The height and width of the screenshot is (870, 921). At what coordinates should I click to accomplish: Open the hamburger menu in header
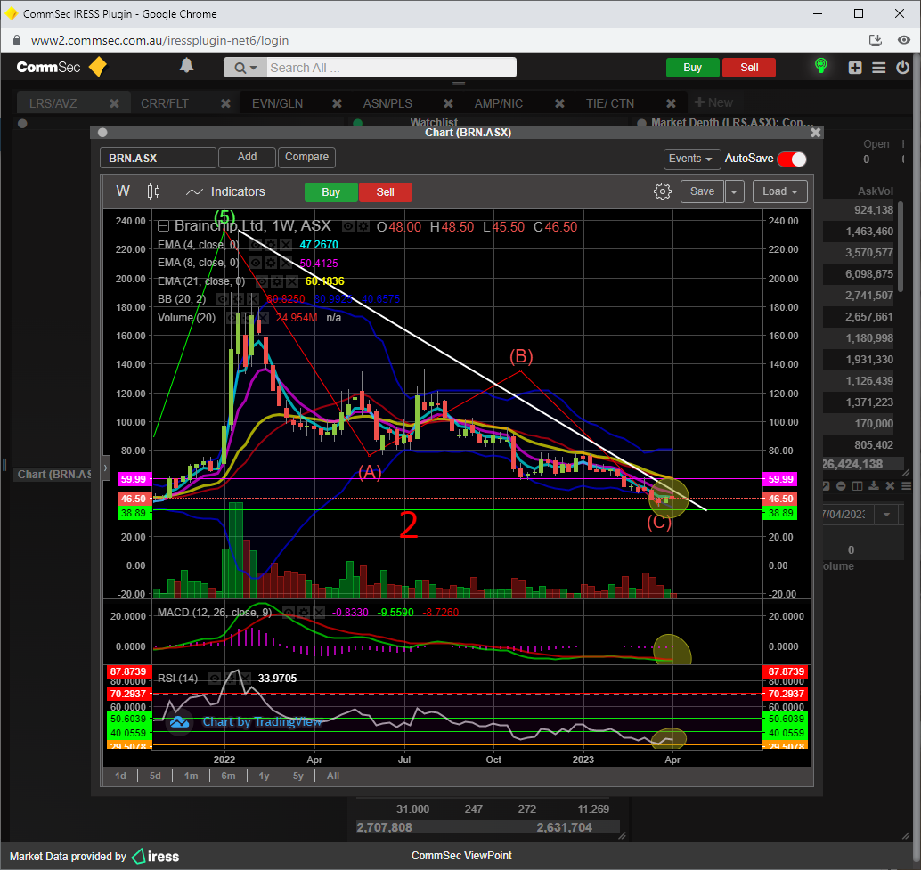[x=878, y=68]
